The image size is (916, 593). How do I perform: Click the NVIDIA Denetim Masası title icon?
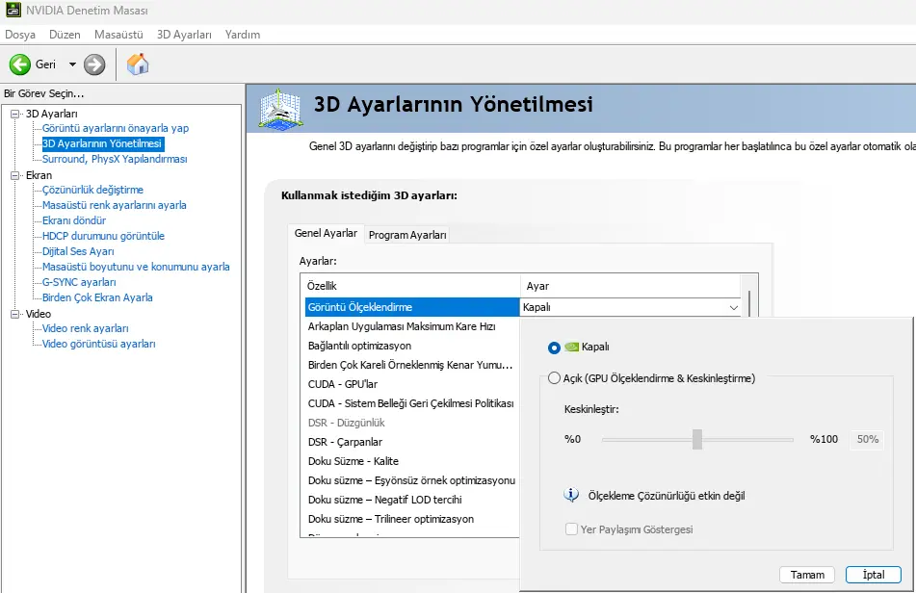point(13,10)
